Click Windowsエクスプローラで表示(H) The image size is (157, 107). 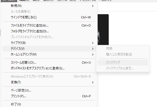pos(49,77)
